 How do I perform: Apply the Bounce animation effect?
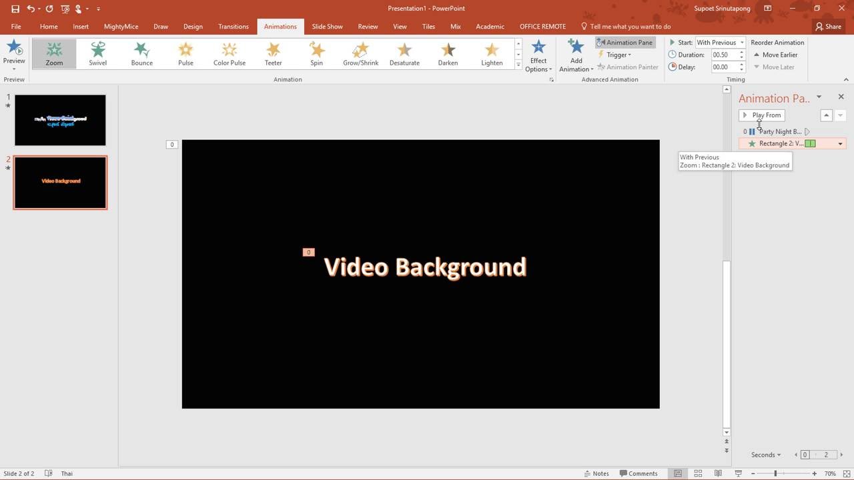point(141,53)
